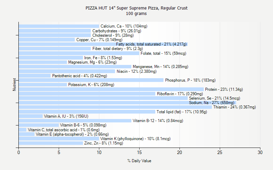Select the blue Manganese bar
Viewport: 273px width, 170px height.
(x=75, y=67)
